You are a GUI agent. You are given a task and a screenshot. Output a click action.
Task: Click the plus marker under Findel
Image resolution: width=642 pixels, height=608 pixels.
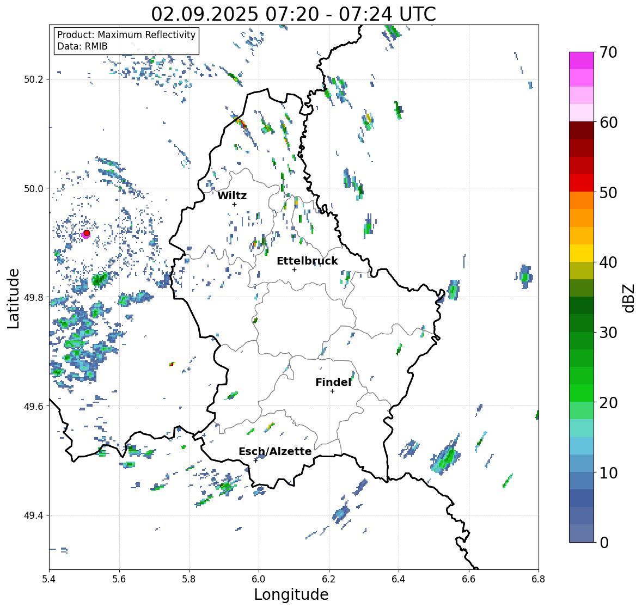point(333,391)
